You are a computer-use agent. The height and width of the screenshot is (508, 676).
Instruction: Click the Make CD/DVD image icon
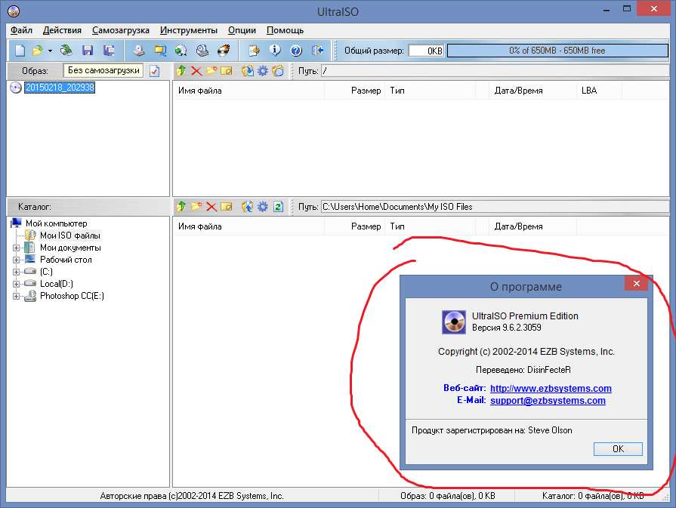[139, 51]
